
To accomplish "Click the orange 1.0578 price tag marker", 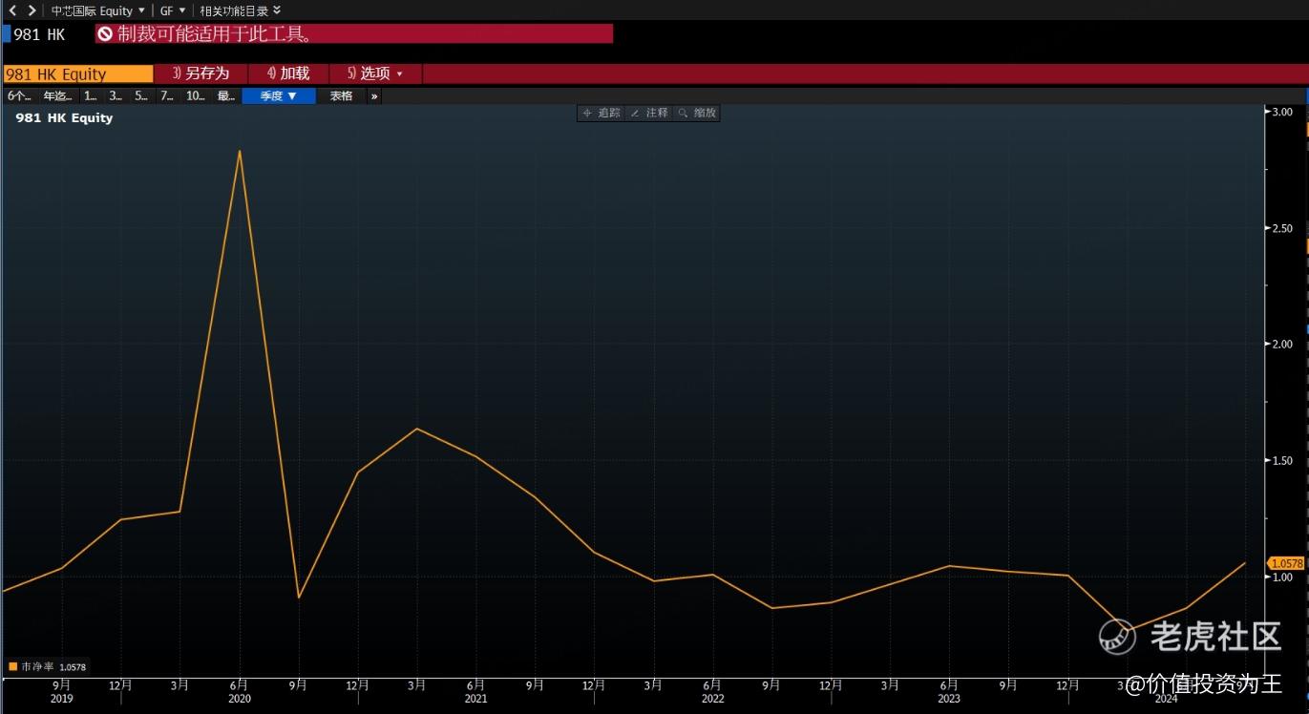I will 1286,564.
